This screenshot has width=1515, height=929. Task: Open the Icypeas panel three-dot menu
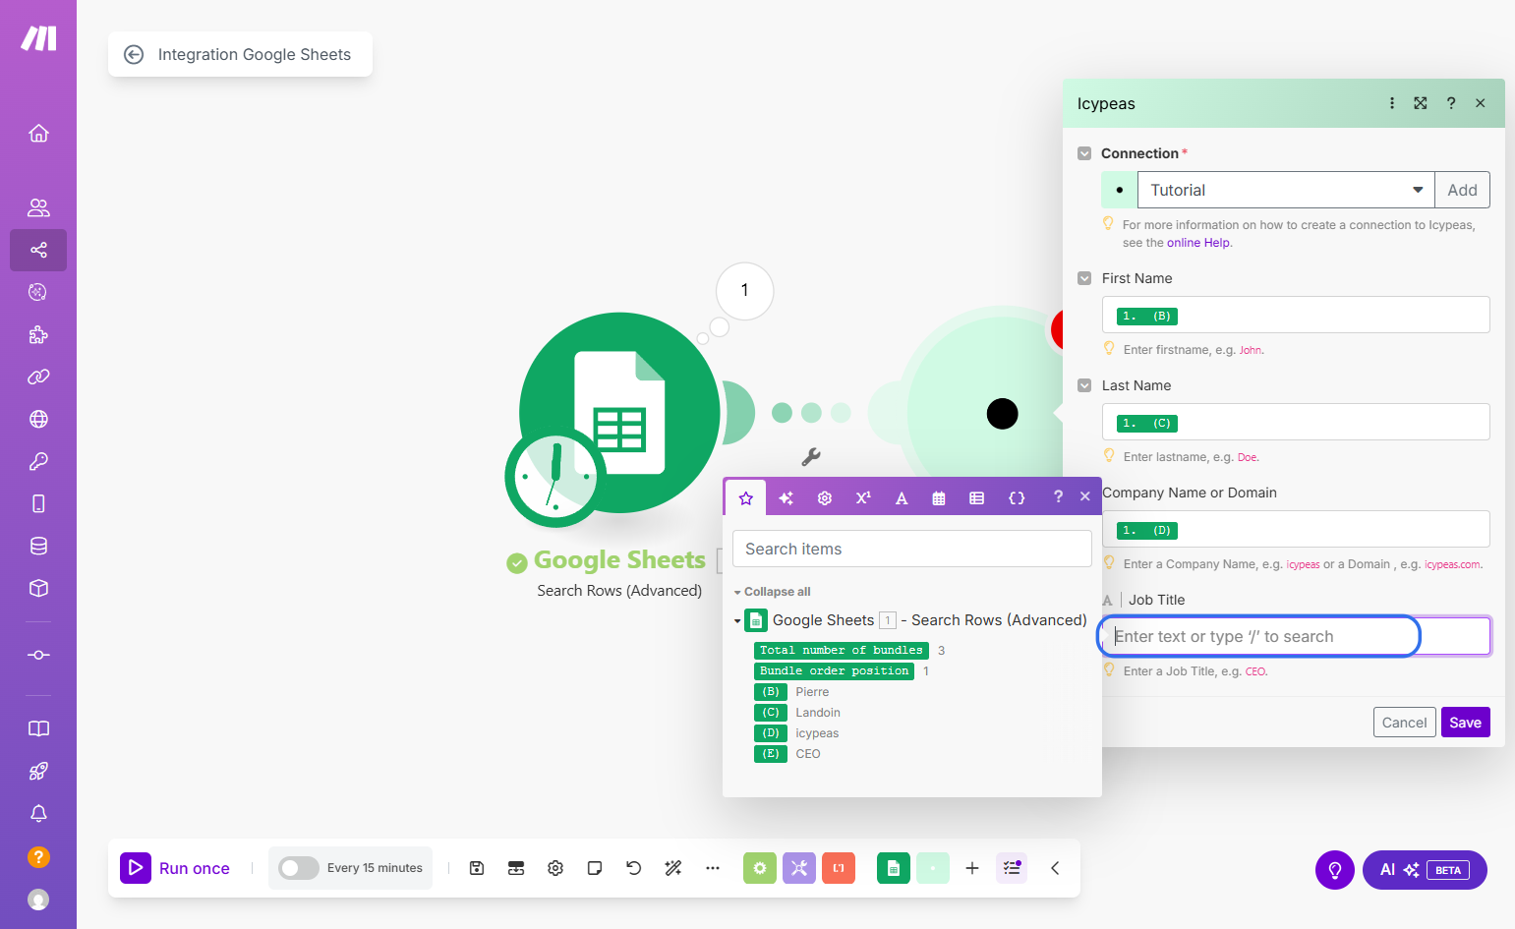coord(1392,103)
